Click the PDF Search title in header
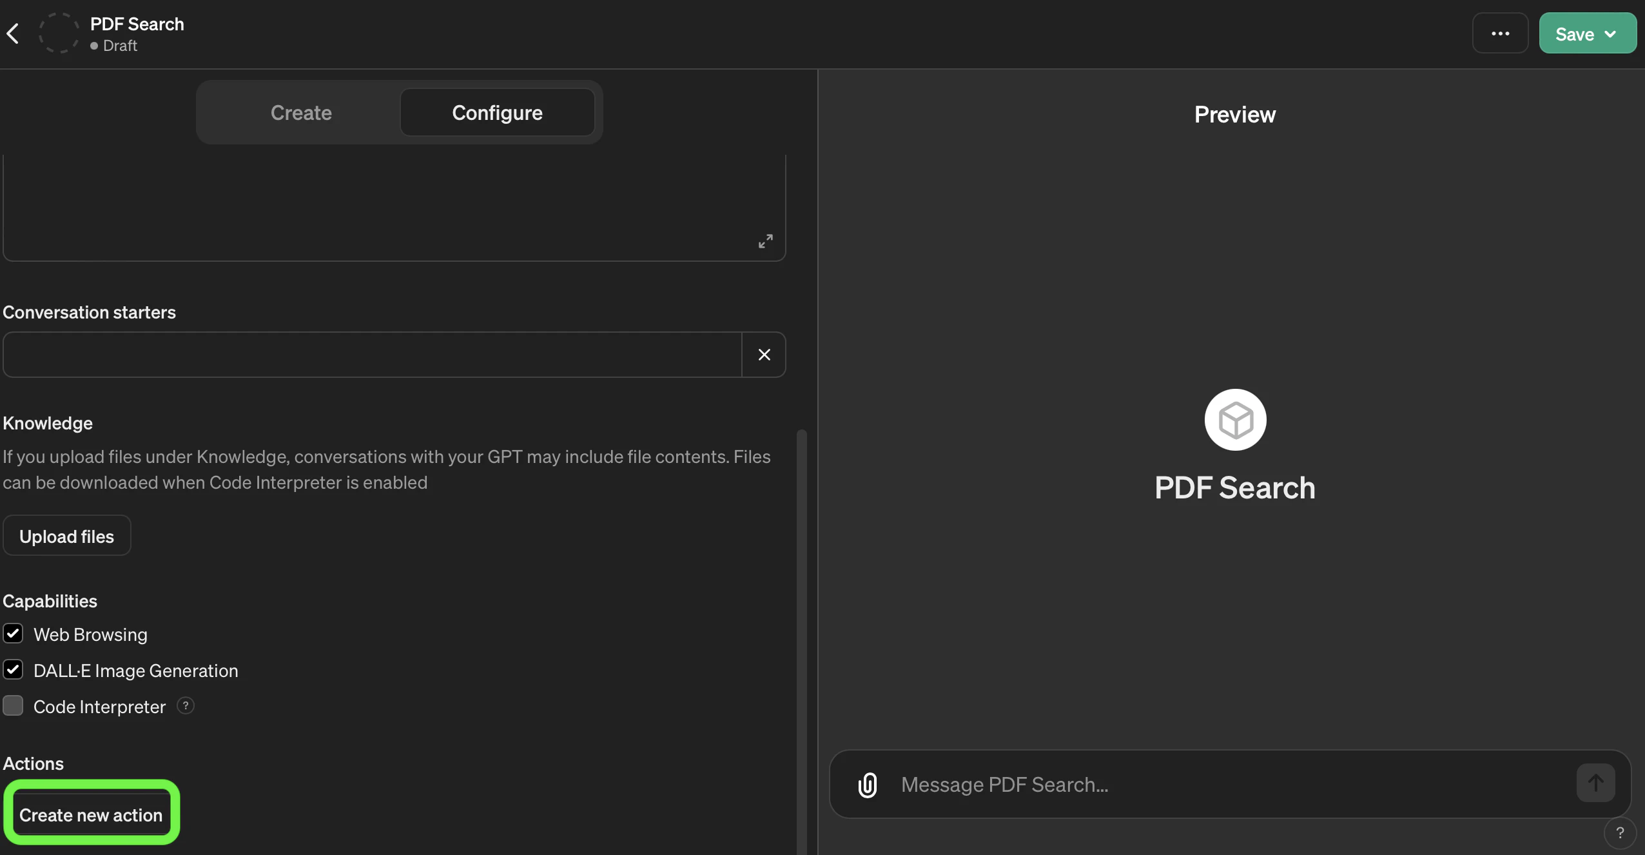The image size is (1645, 855). point(137,25)
